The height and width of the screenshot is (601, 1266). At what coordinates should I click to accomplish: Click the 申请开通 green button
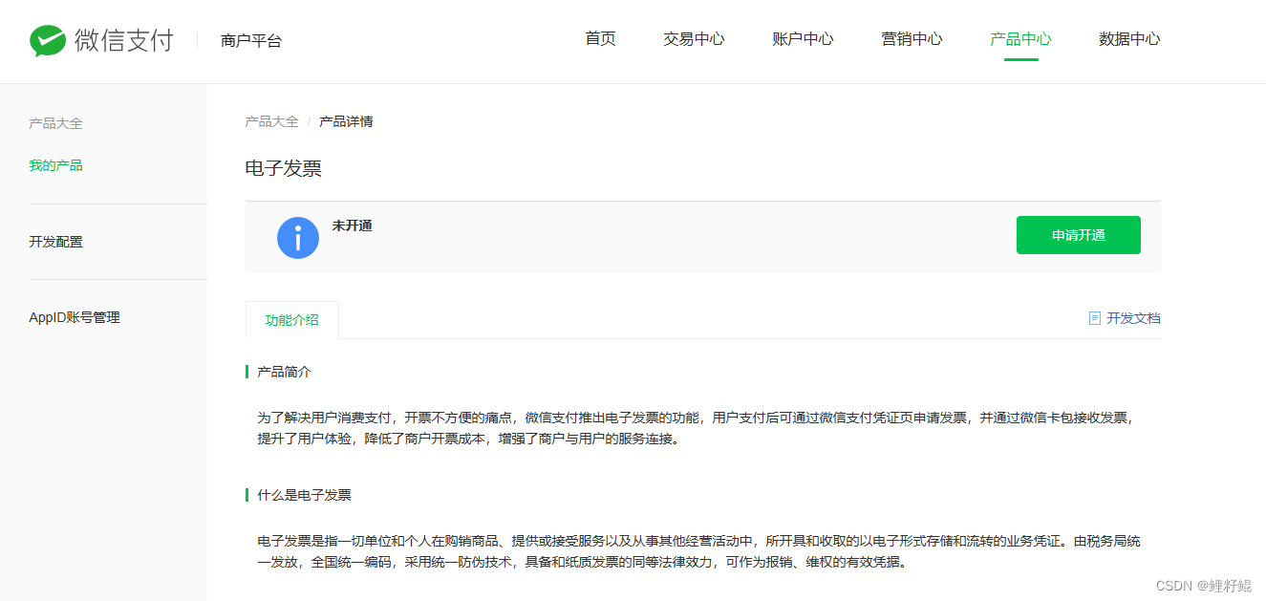1079,235
